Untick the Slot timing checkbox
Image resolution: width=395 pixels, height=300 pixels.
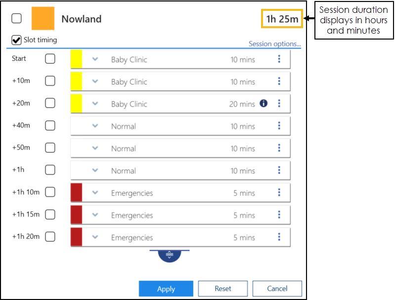point(16,40)
